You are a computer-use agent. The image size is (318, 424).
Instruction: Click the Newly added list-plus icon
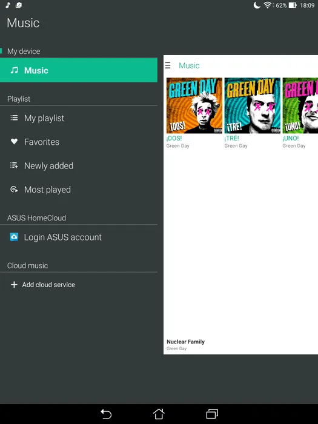[x=14, y=165]
